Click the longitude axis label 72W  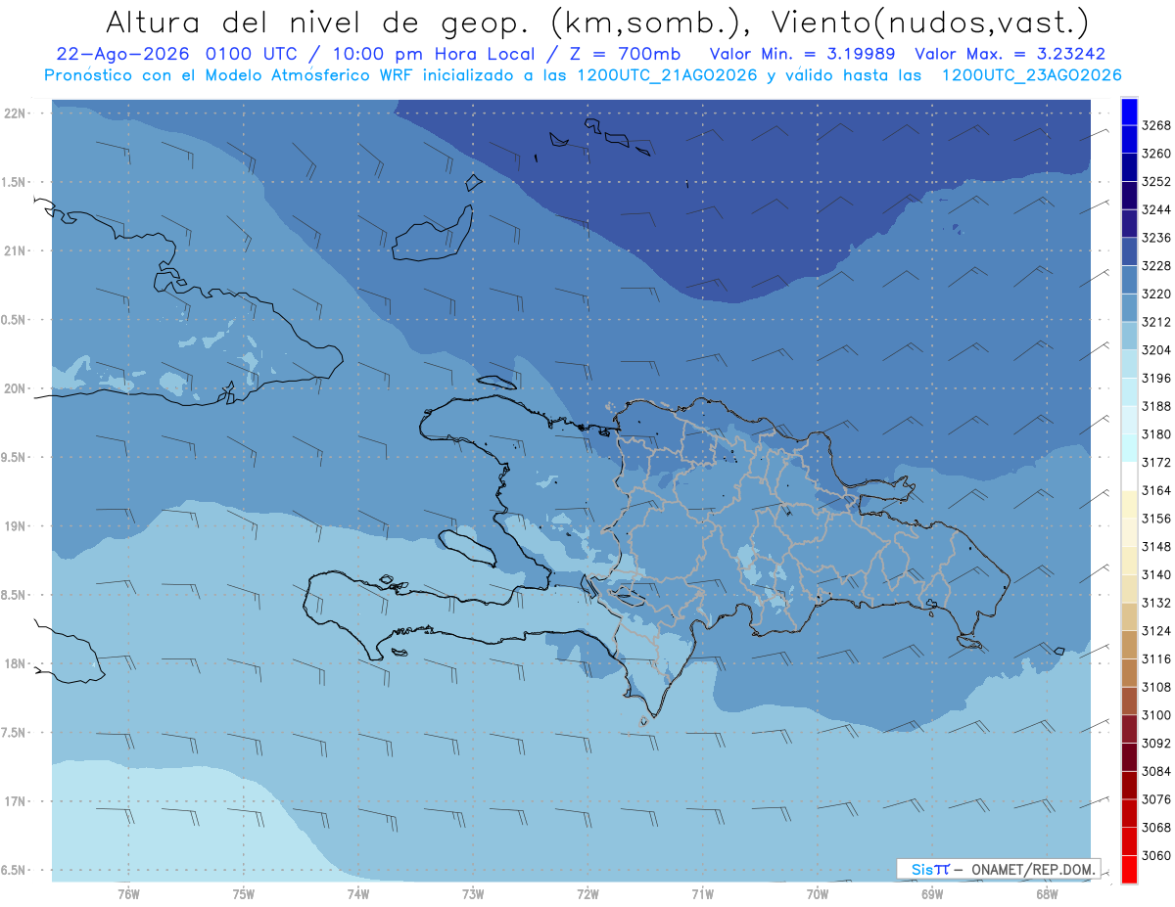tap(587, 892)
